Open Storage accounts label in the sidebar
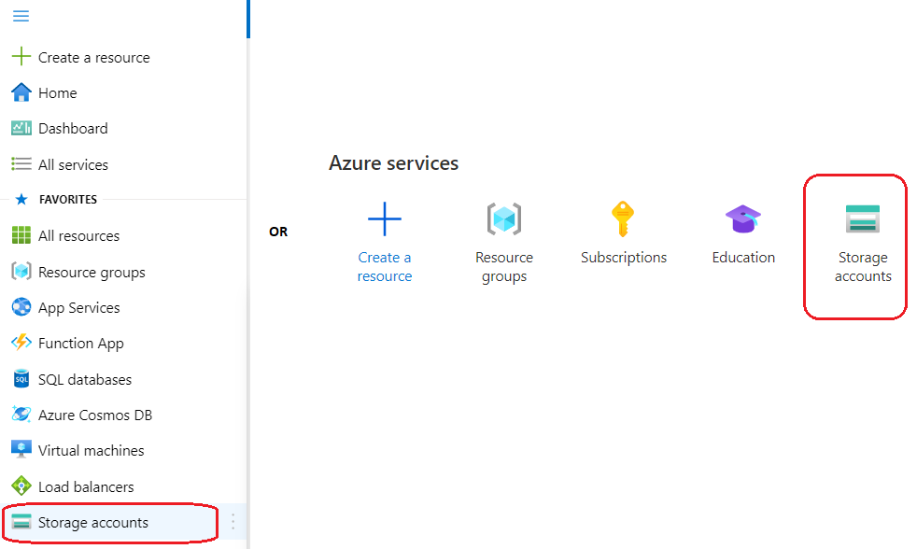The width and height of the screenshot is (917, 549). click(x=93, y=523)
